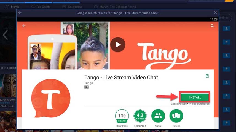Show Similar apps badge
The image size is (236, 132).
176,116
